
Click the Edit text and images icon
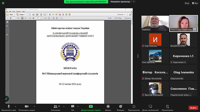41,14
